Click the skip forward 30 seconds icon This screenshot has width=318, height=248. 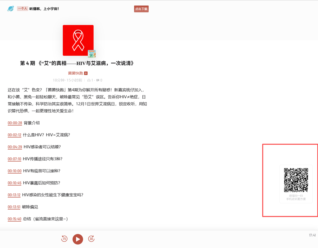[x=91, y=239]
